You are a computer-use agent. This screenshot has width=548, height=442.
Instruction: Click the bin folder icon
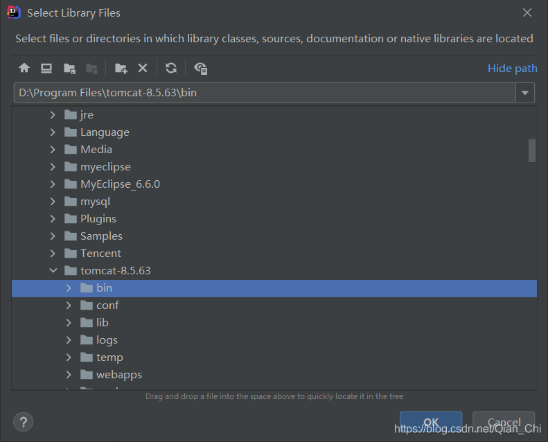tap(87, 288)
